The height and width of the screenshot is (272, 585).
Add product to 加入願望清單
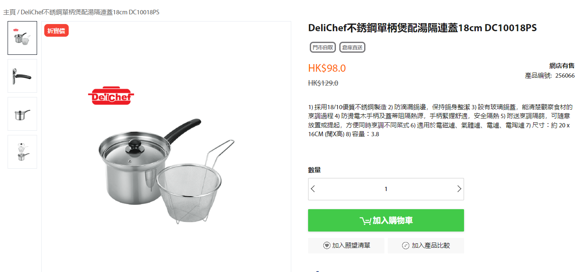346,245
